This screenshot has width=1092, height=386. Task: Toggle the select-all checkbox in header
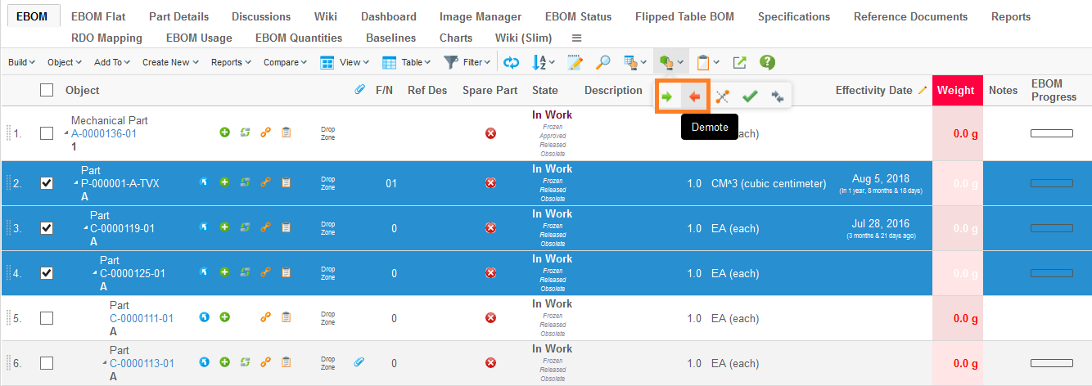47,90
